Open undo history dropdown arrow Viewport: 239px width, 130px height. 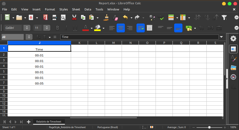coord(131,18)
